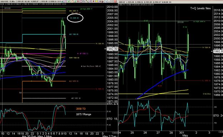Click the 'STO 24' indicator label, right chart
The width and height of the screenshot is (223, 137).
(x=218, y=116)
